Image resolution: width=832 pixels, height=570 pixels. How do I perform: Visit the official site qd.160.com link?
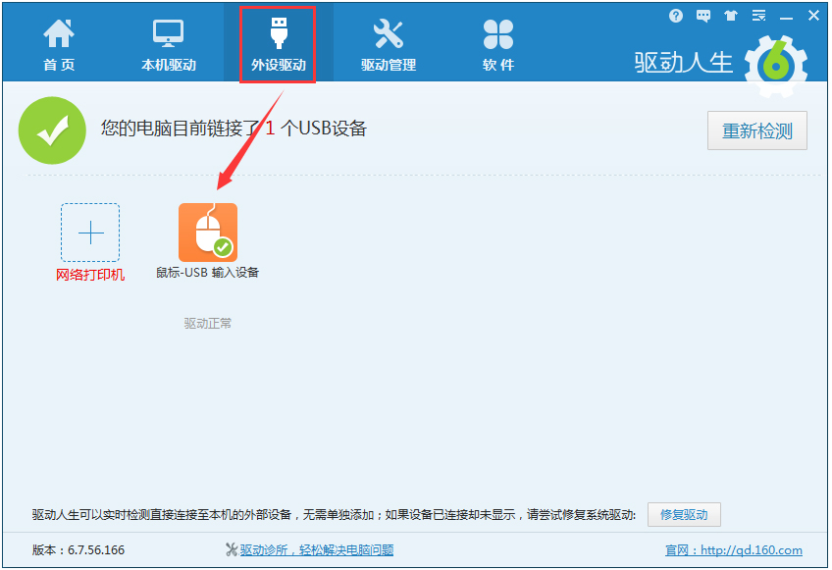(x=734, y=549)
